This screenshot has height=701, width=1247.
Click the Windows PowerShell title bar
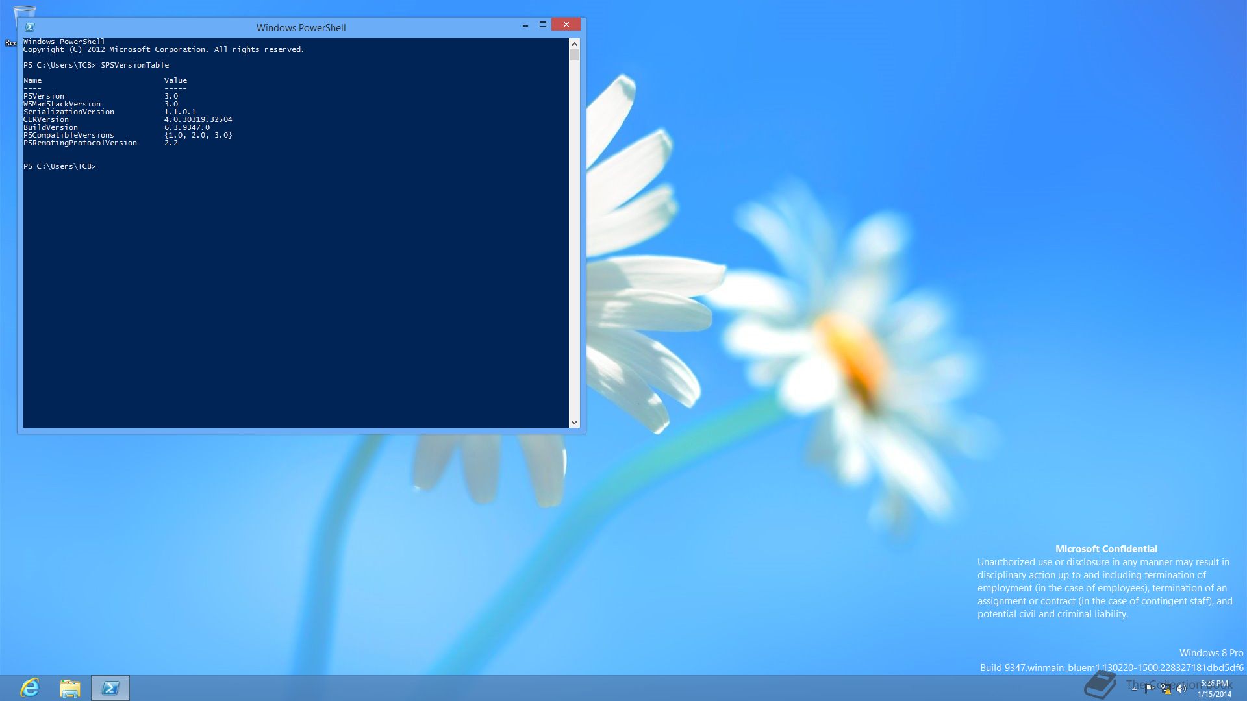301,27
